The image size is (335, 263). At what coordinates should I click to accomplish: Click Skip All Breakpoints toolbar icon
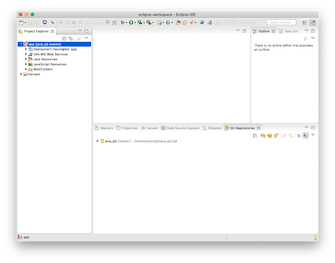[52, 22]
